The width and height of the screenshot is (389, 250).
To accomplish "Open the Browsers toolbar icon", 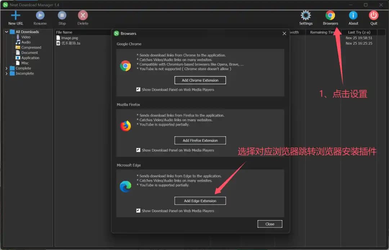I will tap(330, 15).
